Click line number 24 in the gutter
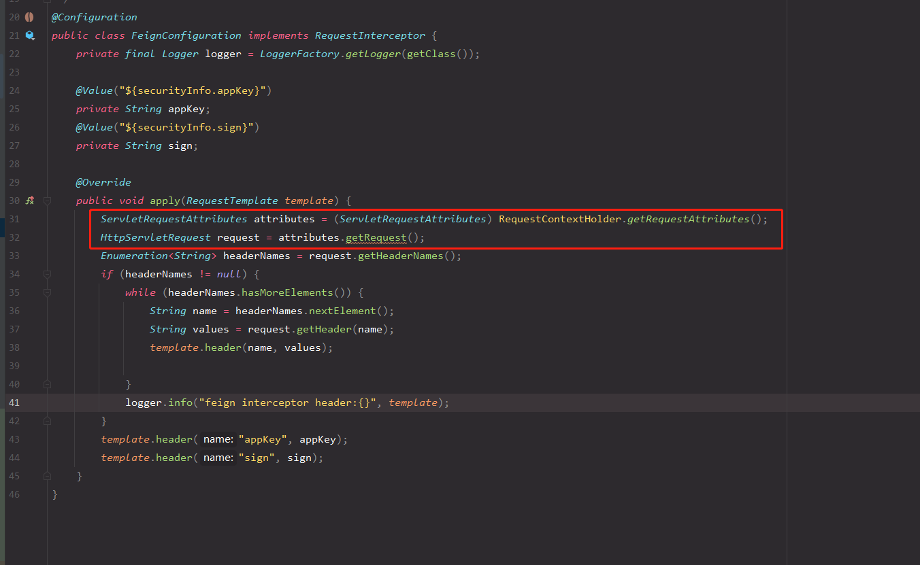Screen dimensions: 920x565 pyautogui.click(x=14, y=90)
